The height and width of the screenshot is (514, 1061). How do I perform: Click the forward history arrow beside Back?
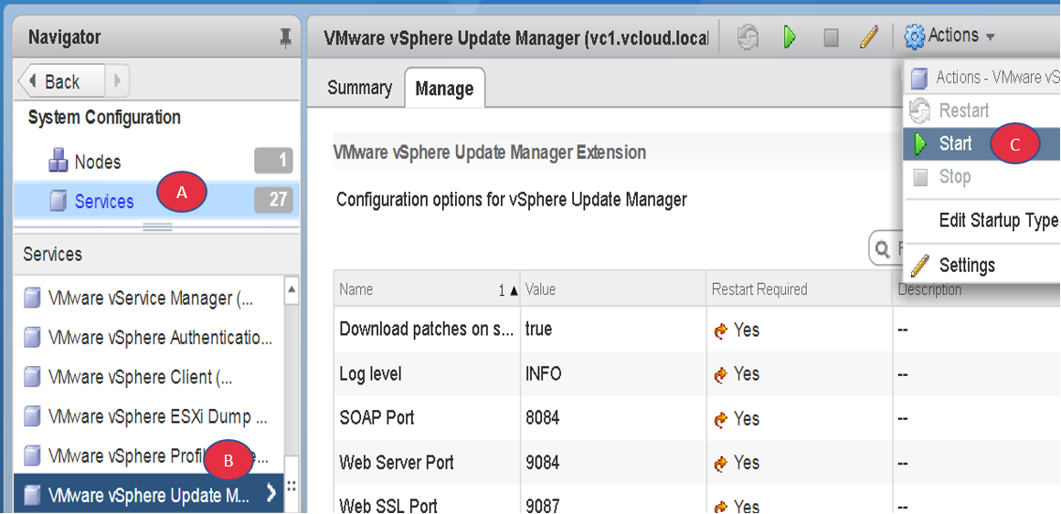[117, 82]
